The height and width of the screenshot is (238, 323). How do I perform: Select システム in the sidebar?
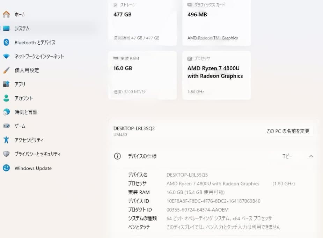pyautogui.click(x=22, y=28)
